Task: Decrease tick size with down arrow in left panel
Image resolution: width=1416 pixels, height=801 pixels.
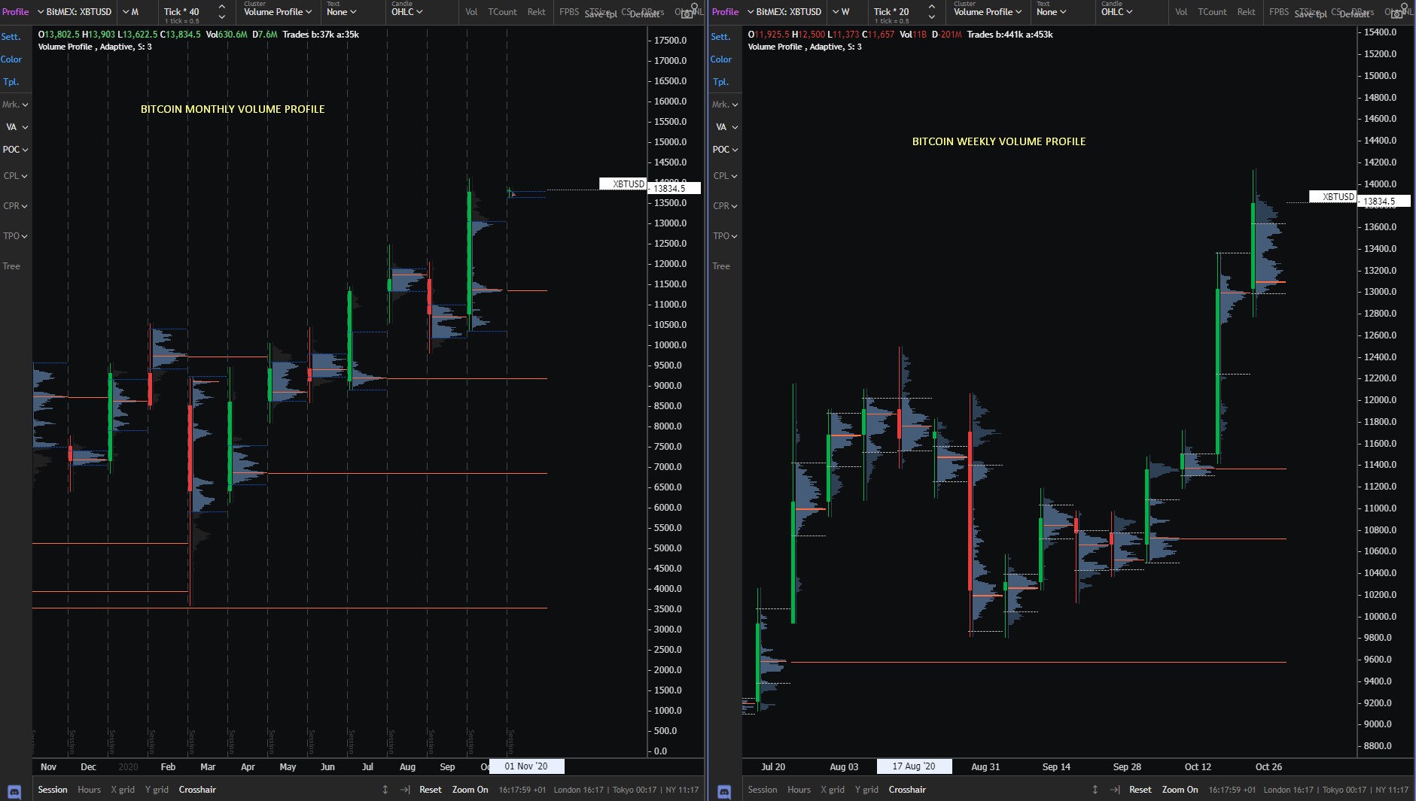Action: (221, 17)
